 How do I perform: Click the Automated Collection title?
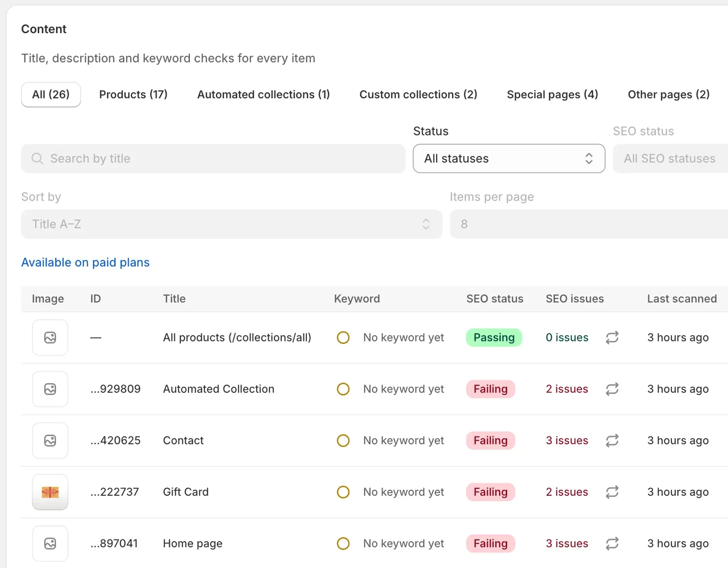point(219,389)
